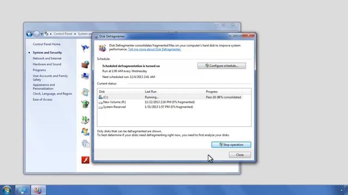Minimize the Control Panel window
The image size is (348, 195).
click(x=216, y=25)
